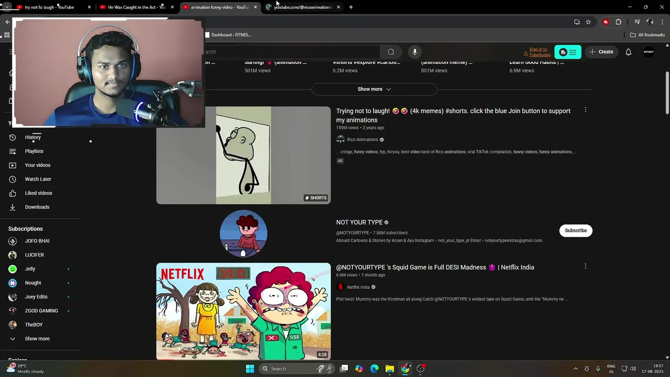
Task: Switch to 'try not to laugh - YouTube' tab
Action: (x=50, y=7)
